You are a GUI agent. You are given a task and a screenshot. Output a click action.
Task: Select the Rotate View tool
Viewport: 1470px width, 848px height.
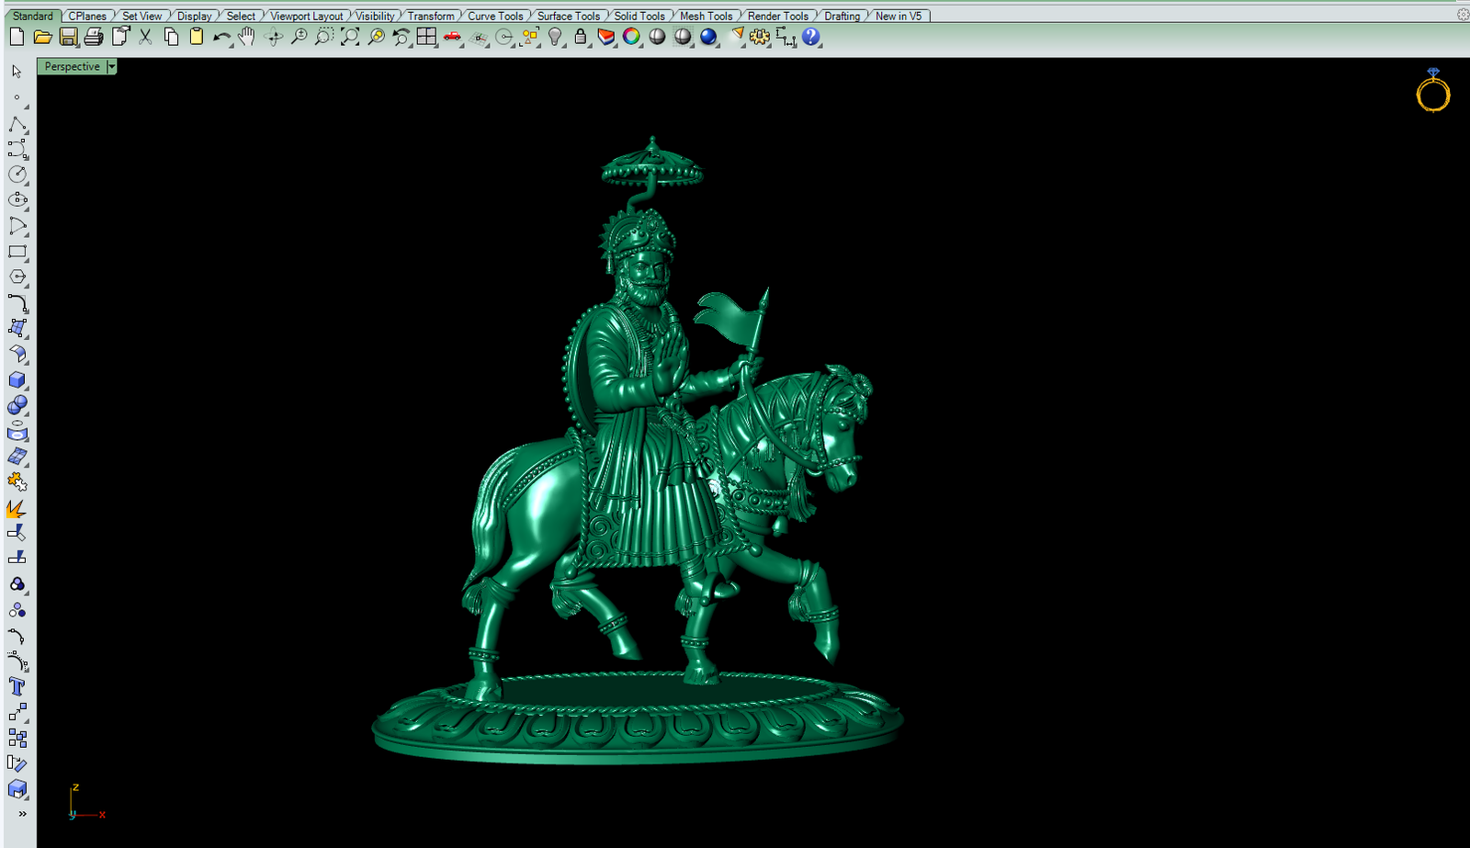point(273,37)
